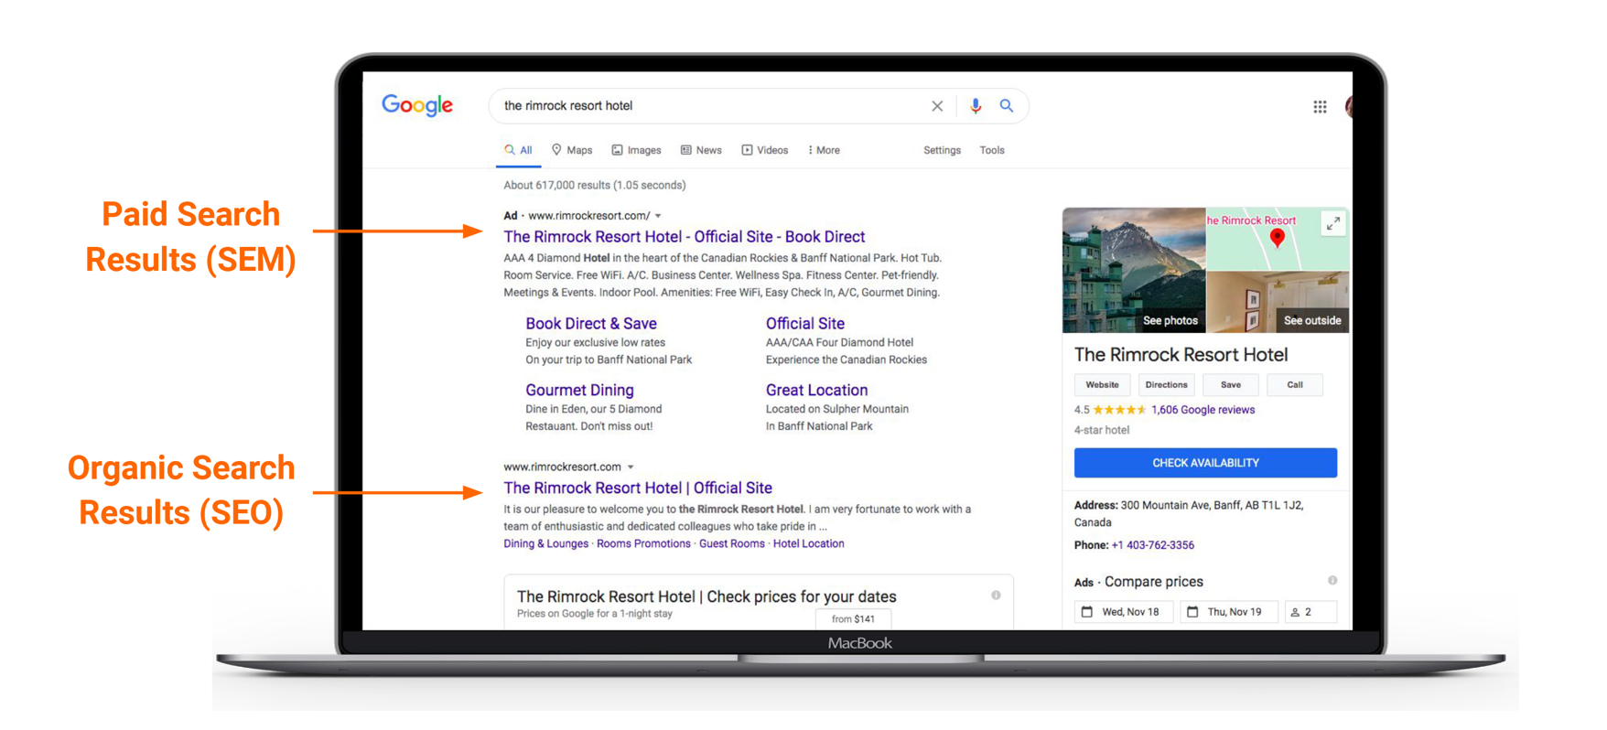Viewport: 1607px width, 730px height.
Task: Click the hotel panel title 'The Rimrock Resort Hotel'
Action: [x=1181, y=355]
